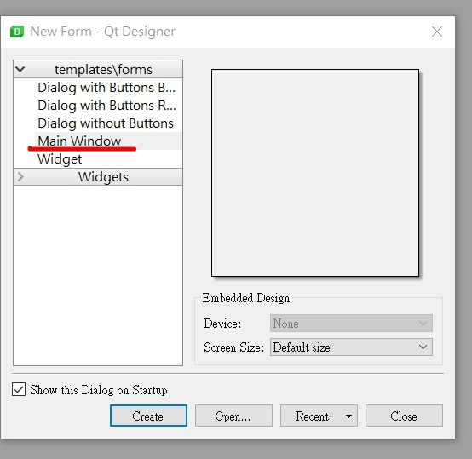Image resolution: width=472 pixels, height=459 pixels.
Task: Open the Recent button dropdown arrow
Action: pyautogui.click(x=348, y=416)
